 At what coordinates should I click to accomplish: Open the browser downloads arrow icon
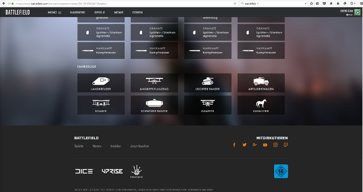click(x=331, y=3)
